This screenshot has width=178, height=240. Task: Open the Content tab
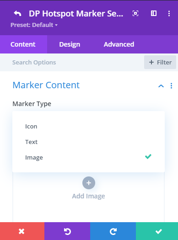[x=23, y=44]
